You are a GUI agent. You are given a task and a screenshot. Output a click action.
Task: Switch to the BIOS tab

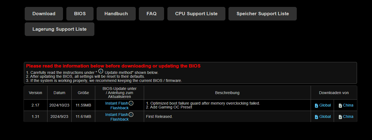(80, 14)
